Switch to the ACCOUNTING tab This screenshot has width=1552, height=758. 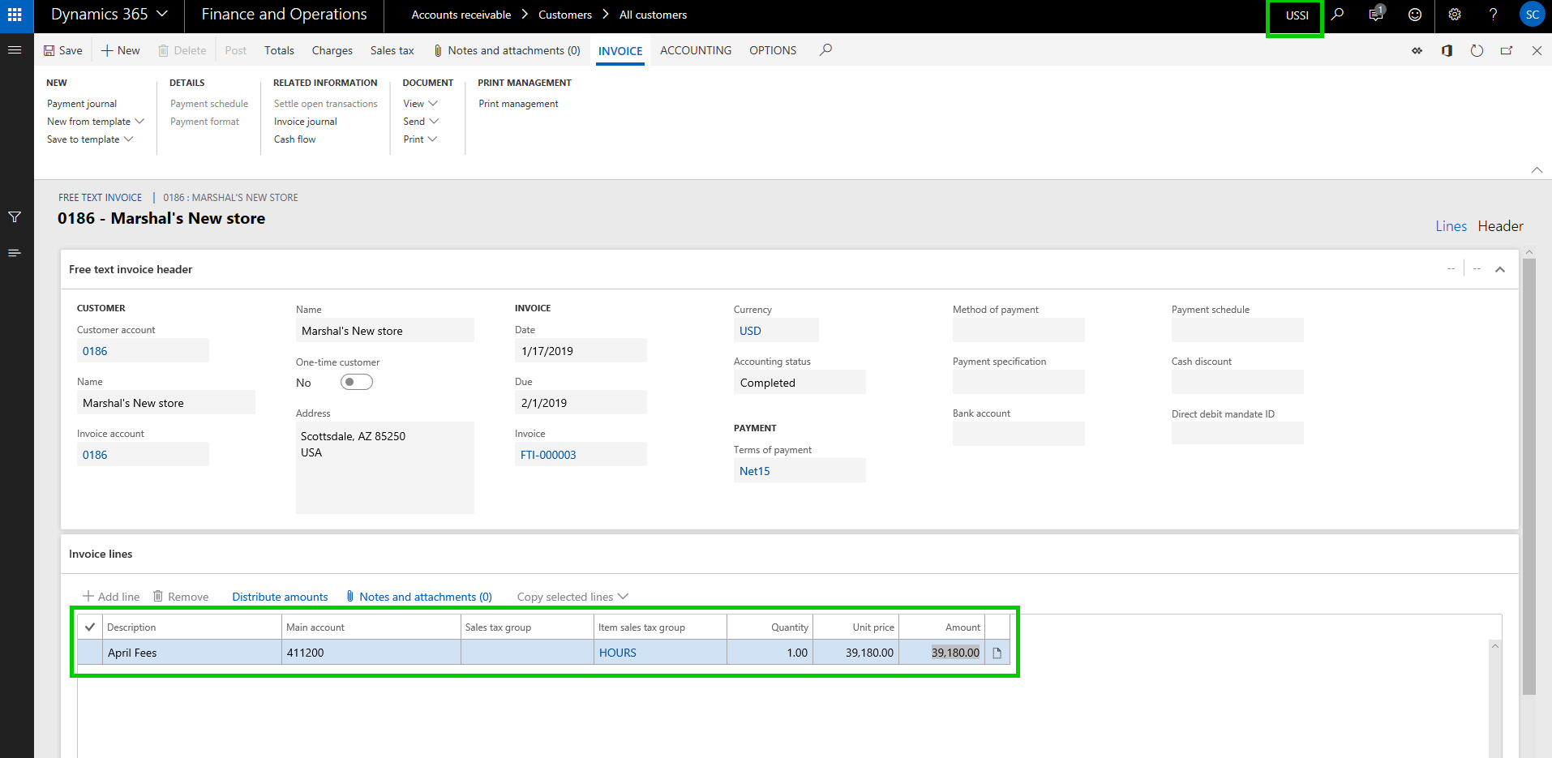click(x=695, y=50)
